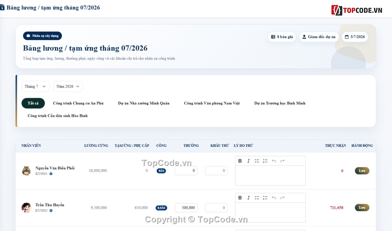Insert bulleted list in first row editor
The width and height of the screenshot is (392, 231).
coord(257,161)
